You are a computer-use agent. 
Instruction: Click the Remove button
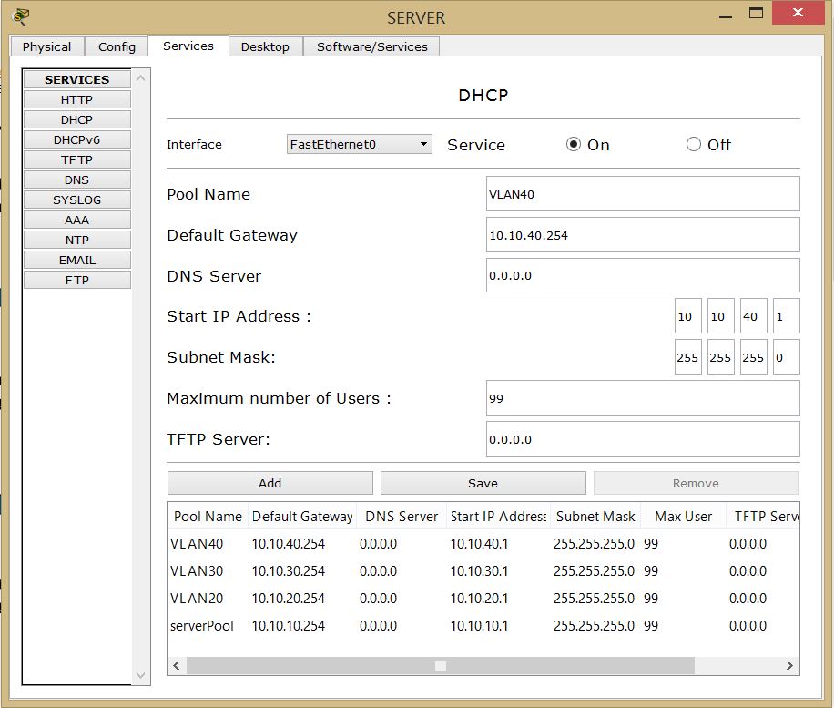(x=696, y=483)
